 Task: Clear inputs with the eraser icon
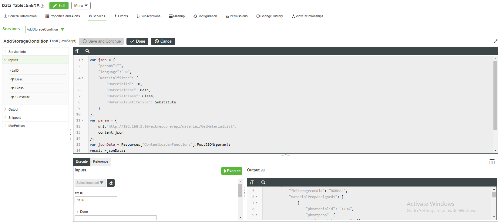click(111, 183)
